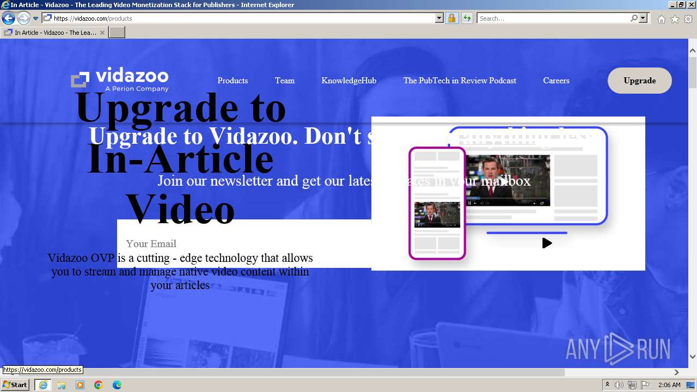
Task: Show hidden system tray icons arrow
Action: [608, 385]
